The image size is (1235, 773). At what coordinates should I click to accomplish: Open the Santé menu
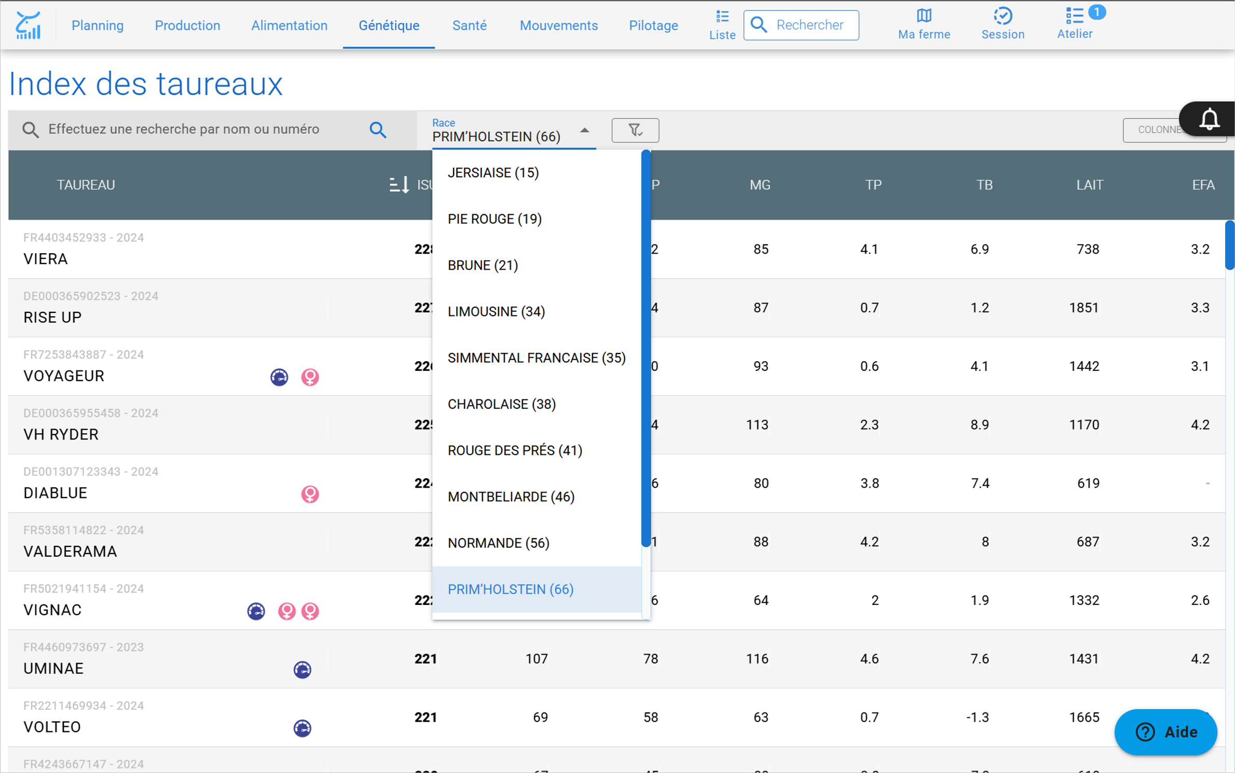tap(469, 25)
